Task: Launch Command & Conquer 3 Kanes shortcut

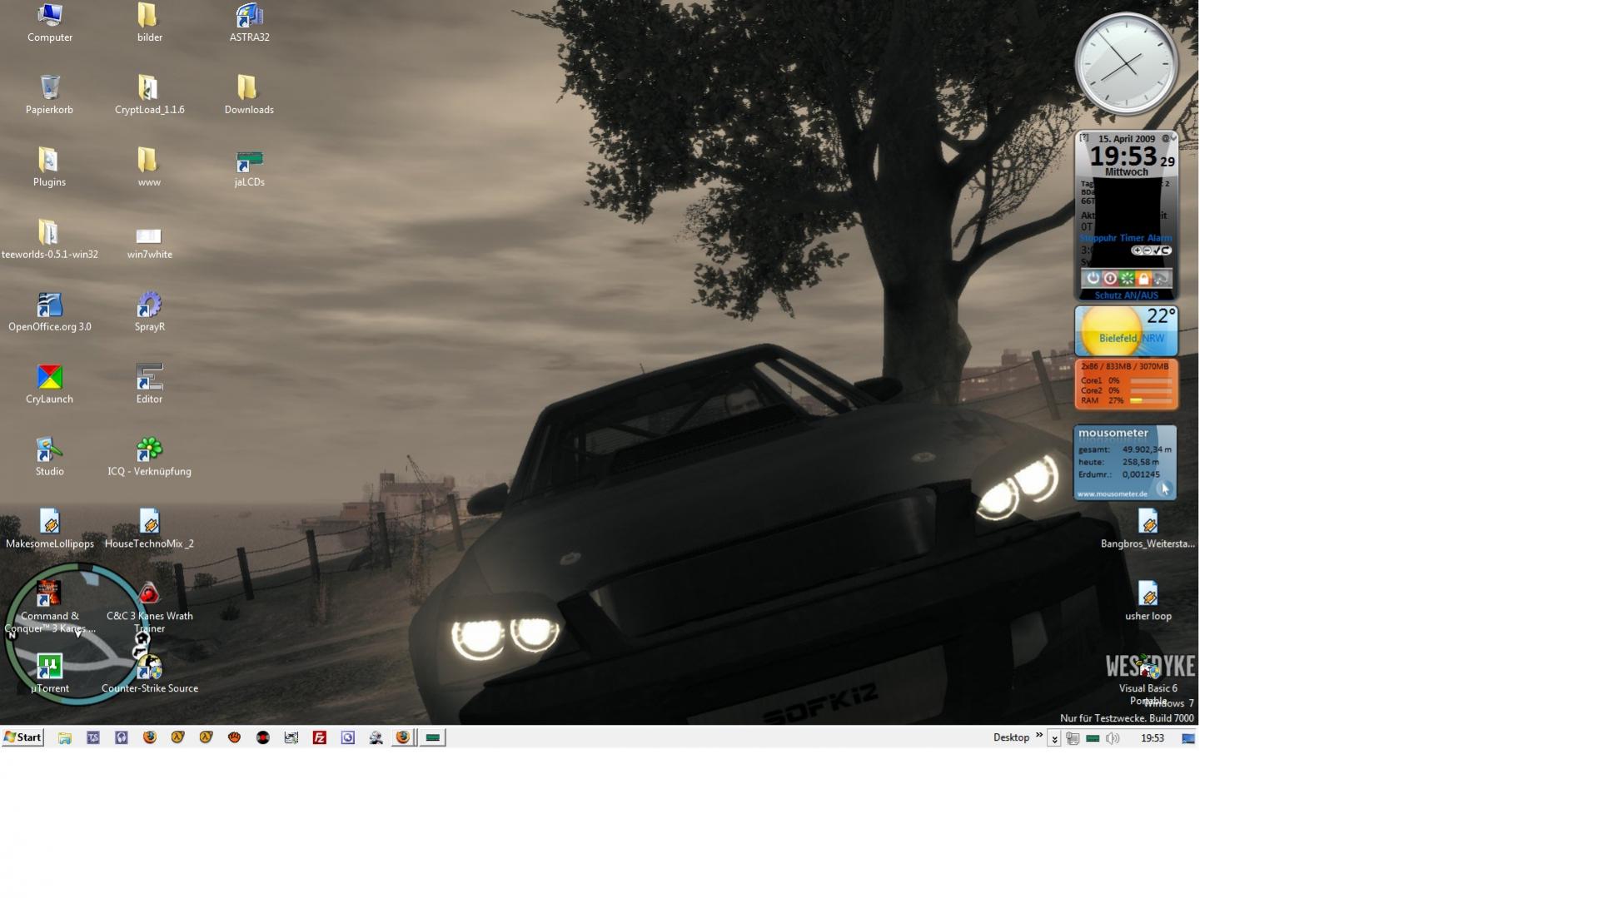Action: (x=49, y=607)
